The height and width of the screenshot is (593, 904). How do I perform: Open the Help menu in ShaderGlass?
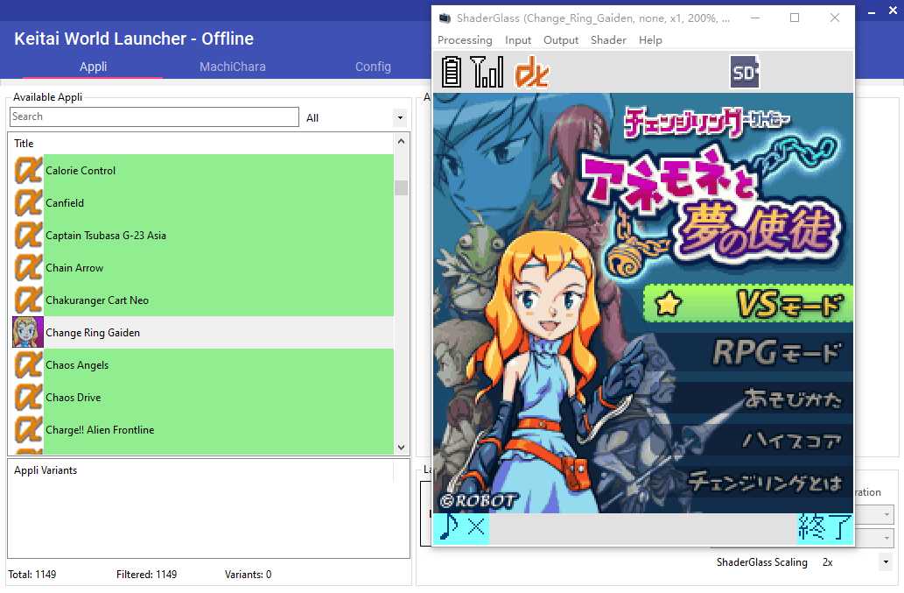pyautogui.click(x=650, y=39)
